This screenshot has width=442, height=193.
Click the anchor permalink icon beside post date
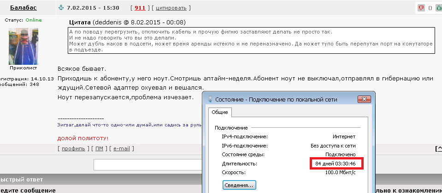coord(61,8)
